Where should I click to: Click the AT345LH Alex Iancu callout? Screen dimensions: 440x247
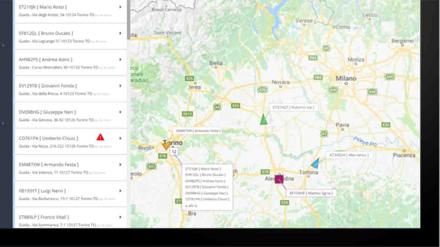pyautogui.click(x=349, y=155)
